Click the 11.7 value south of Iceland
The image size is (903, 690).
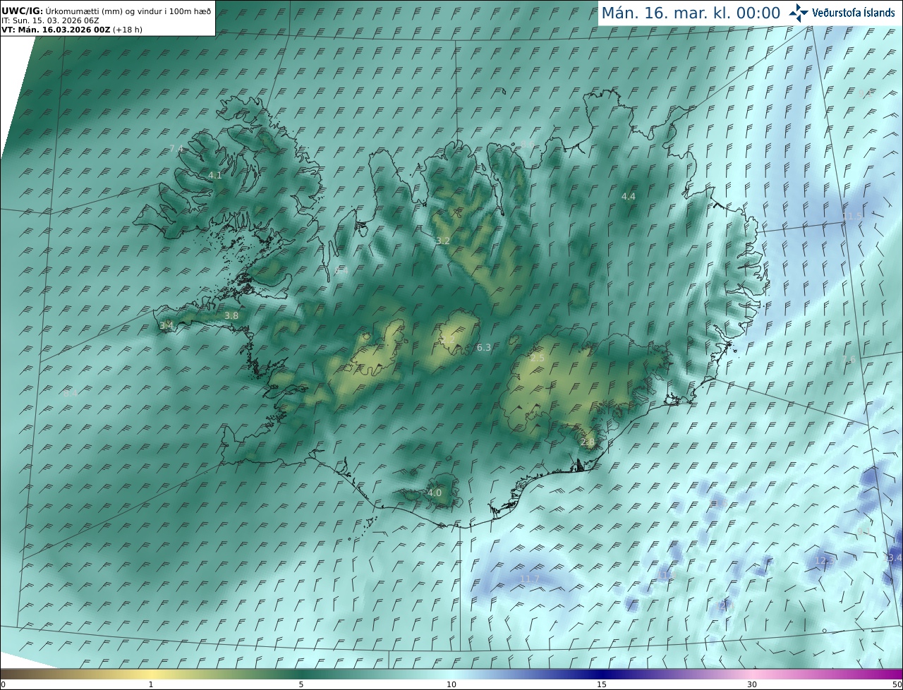click(529, 579)
